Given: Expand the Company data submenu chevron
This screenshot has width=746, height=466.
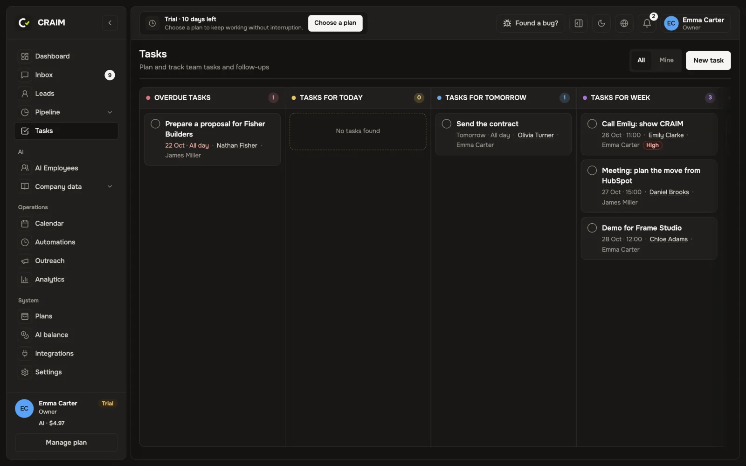Looking at the screenshot, I should pyautogui.click(x=110, y=187).
